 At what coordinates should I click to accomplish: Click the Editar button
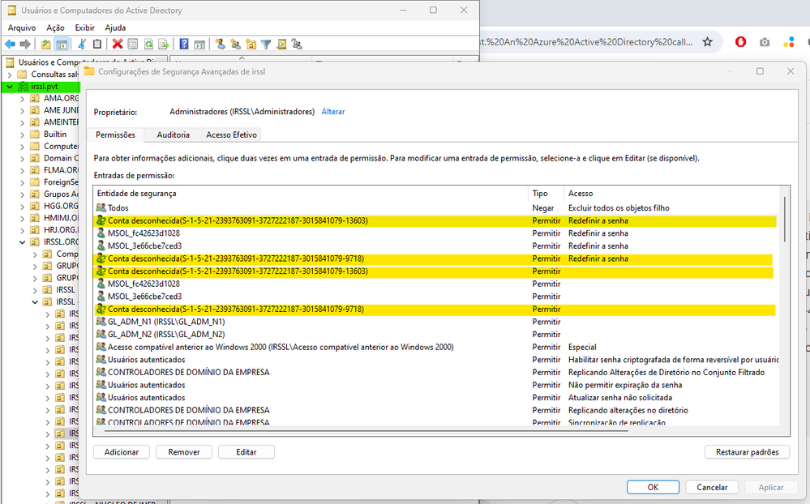click(246, 452)
